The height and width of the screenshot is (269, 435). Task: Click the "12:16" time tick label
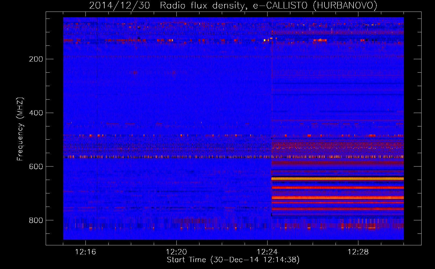coord(85,252)
